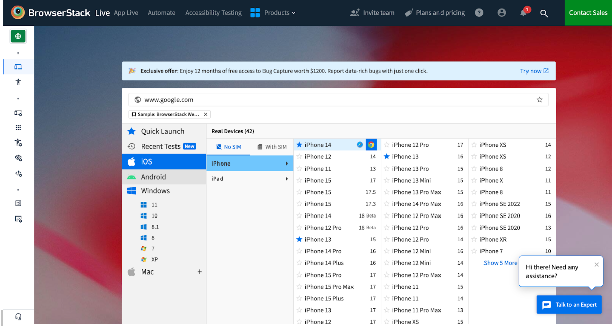Favorite iPhone XR with its star

474,239
